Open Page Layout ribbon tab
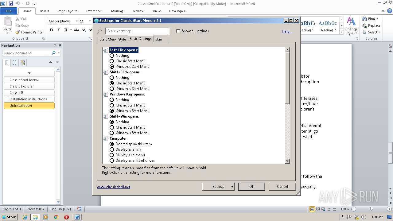The image size is (393, 221). 67,11
